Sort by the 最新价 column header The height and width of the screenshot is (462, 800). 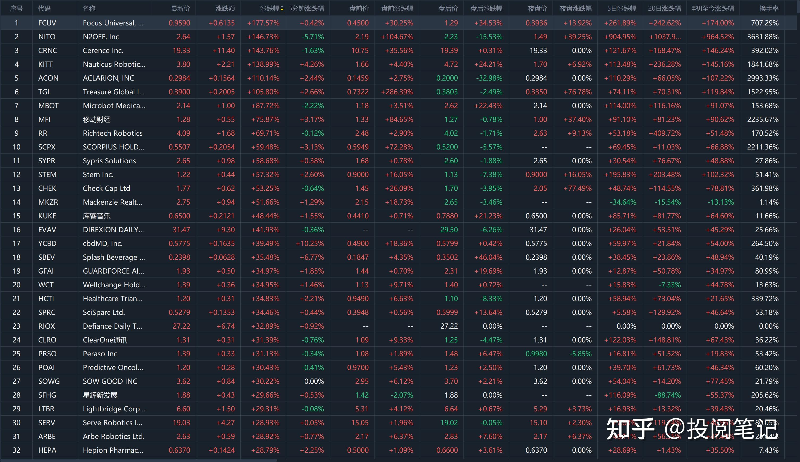click(x=180, y=8)
